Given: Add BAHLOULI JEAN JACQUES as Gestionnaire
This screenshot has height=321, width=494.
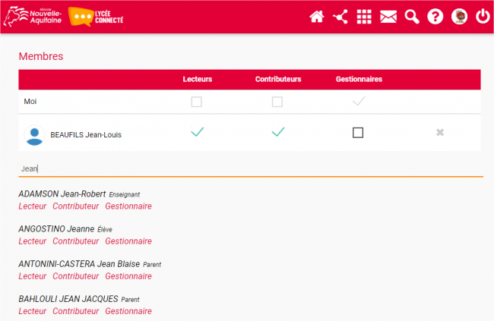Looking at the screenshot, I should coord(128,311).
